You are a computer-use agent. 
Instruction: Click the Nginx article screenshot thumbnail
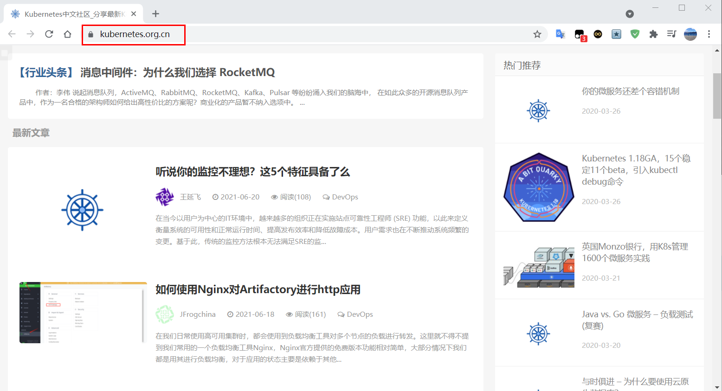click(83, 313)
